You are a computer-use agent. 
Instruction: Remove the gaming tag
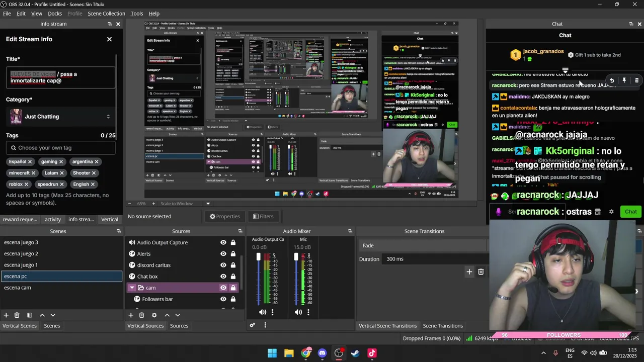coord(61,162)
